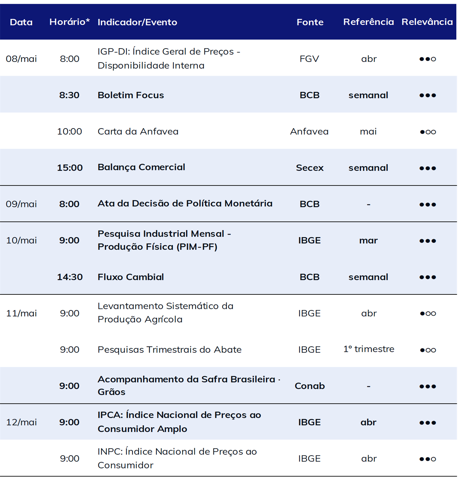This screenshot has width=459, height=478.
Task: Click the Pesquisa Industrial Mensal PIM-PF event
Action: pyautogui.click(x=164, y=240)
